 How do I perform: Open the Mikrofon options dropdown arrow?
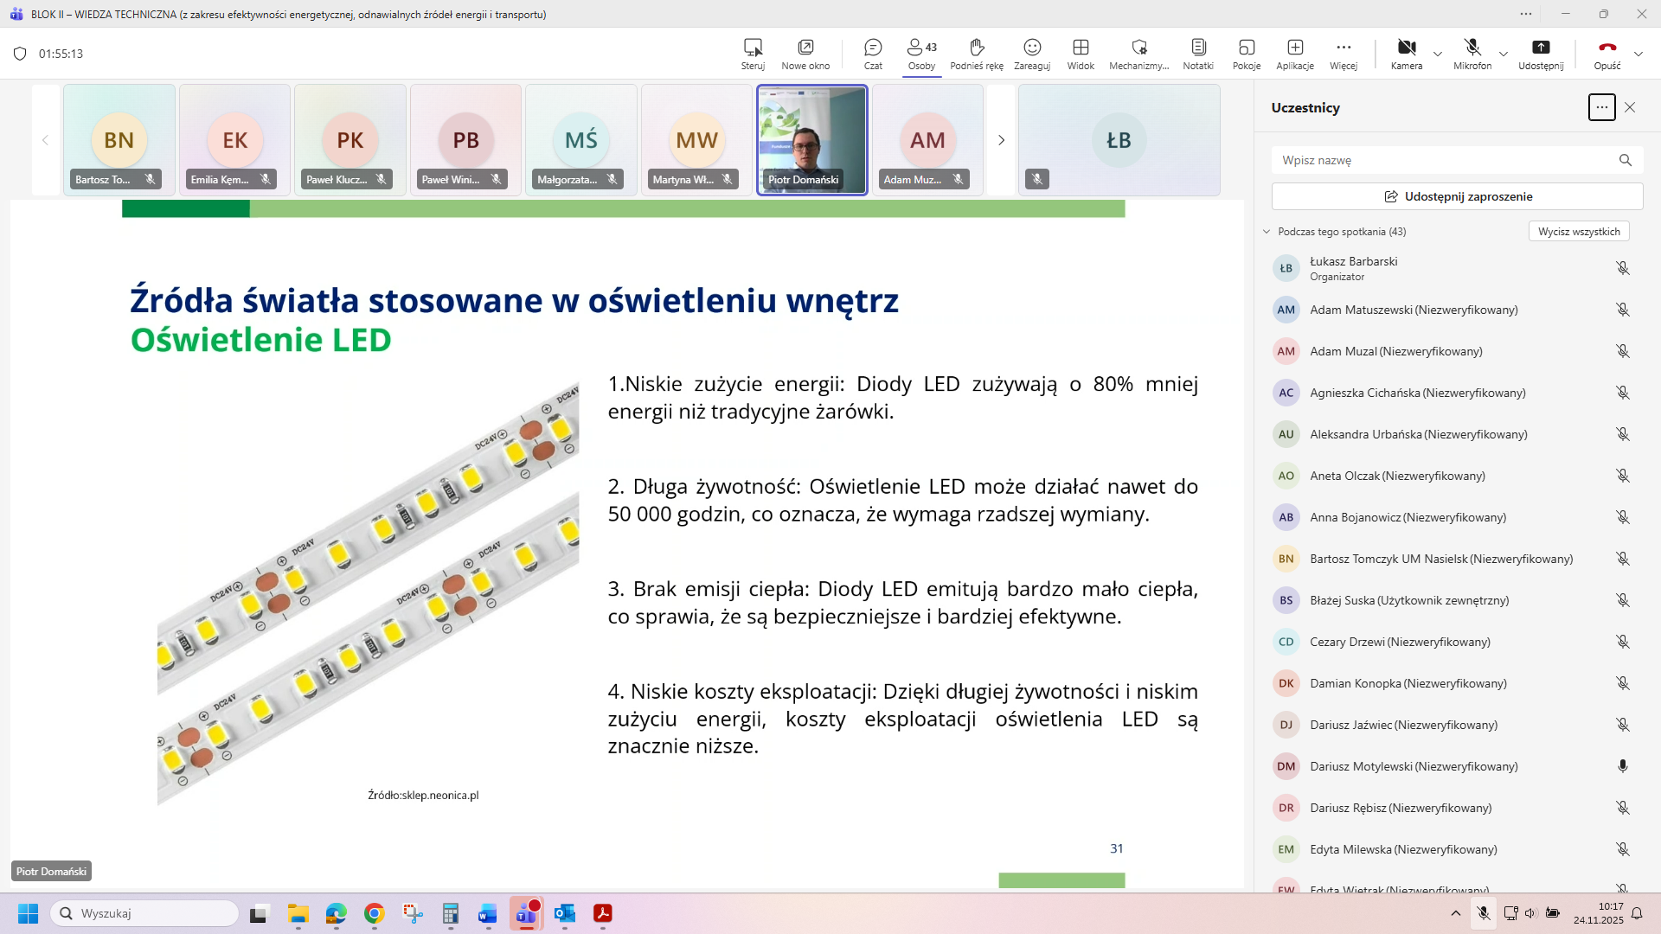1504,54
